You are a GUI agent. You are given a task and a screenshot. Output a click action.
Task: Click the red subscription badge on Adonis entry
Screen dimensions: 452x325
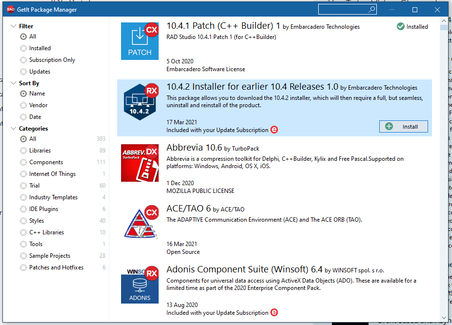click(274, 312)
